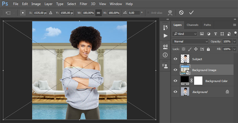Open the Info panel icon
Screen dimensions: 238x123
165,55
